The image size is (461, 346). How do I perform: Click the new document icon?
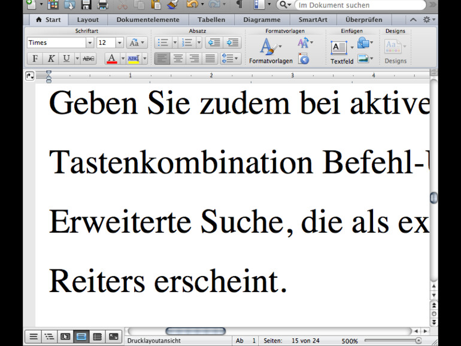(x=31, y=4)
